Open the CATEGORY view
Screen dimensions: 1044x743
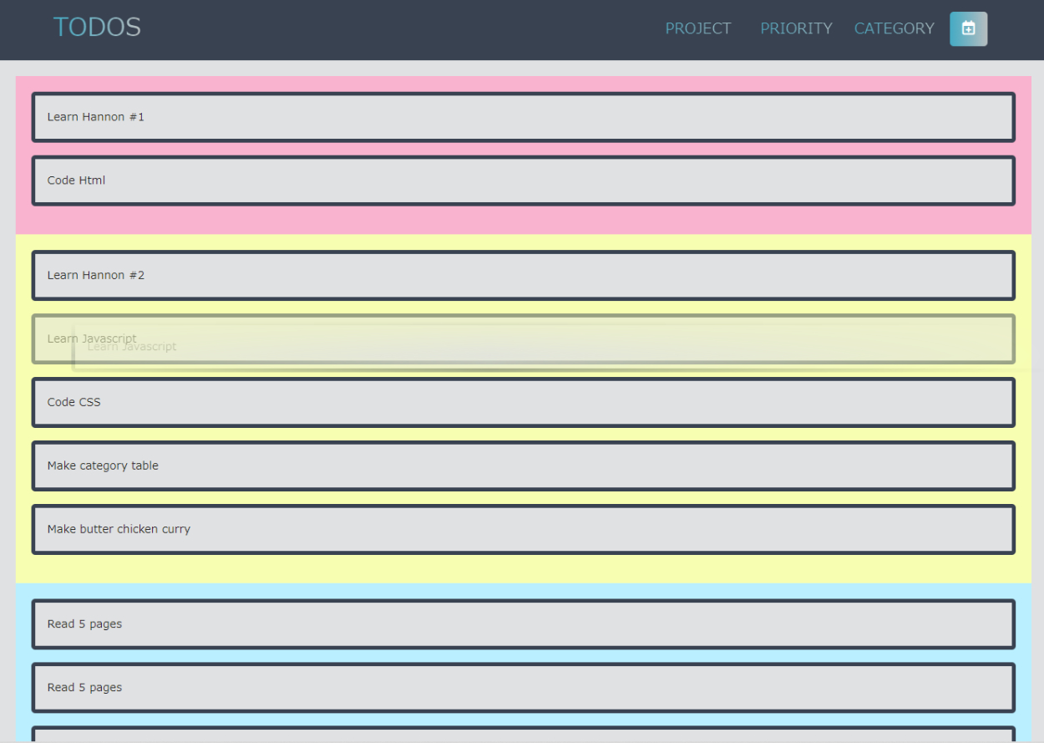pos(894,28)
